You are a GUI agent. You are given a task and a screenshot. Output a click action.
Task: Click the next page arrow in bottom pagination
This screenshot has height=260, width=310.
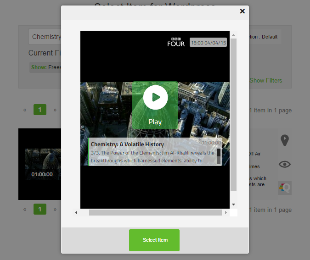click(55, 210)
